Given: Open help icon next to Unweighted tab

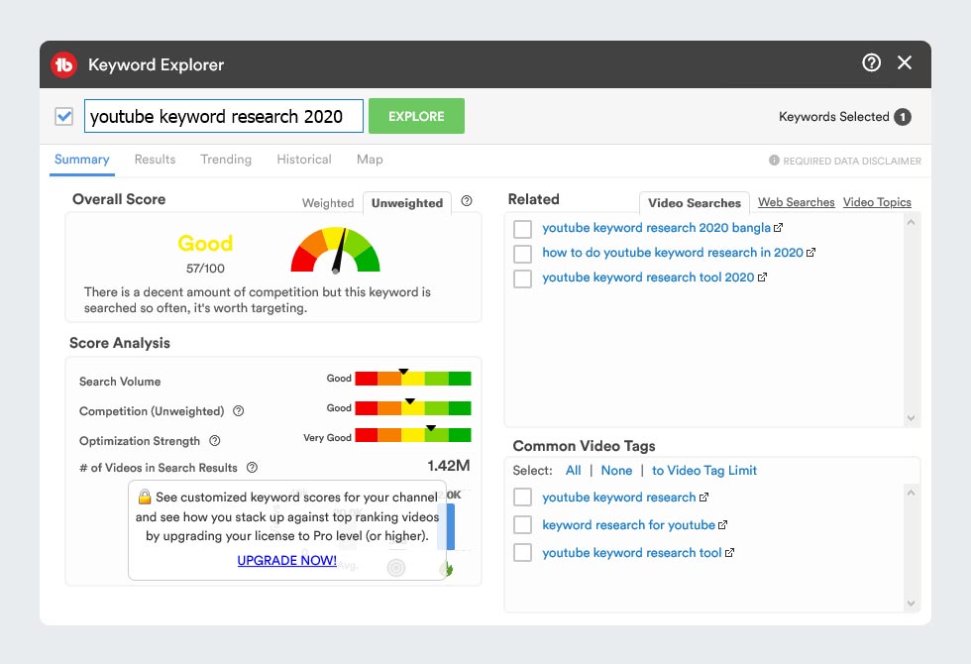Looking at the screenshot, I should [467, 200].
